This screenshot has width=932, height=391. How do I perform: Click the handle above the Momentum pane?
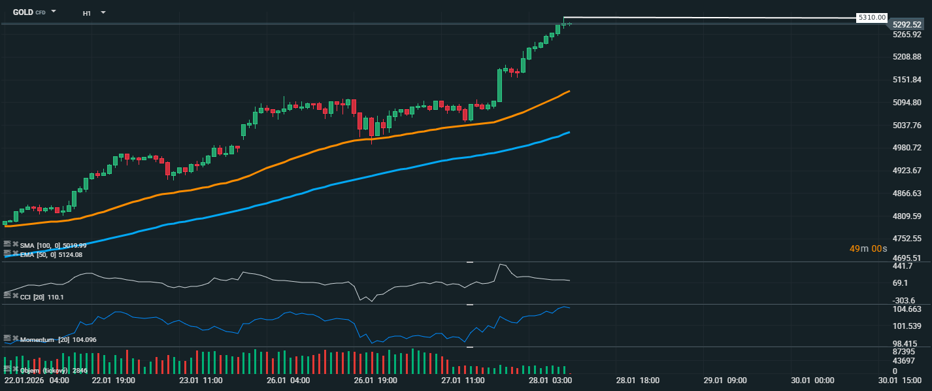click(469, 305)
